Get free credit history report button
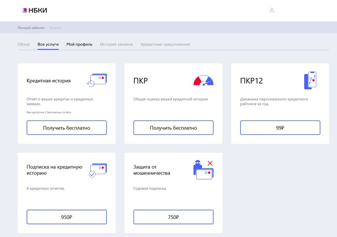337x237 pixels. (x=67, y=128)
